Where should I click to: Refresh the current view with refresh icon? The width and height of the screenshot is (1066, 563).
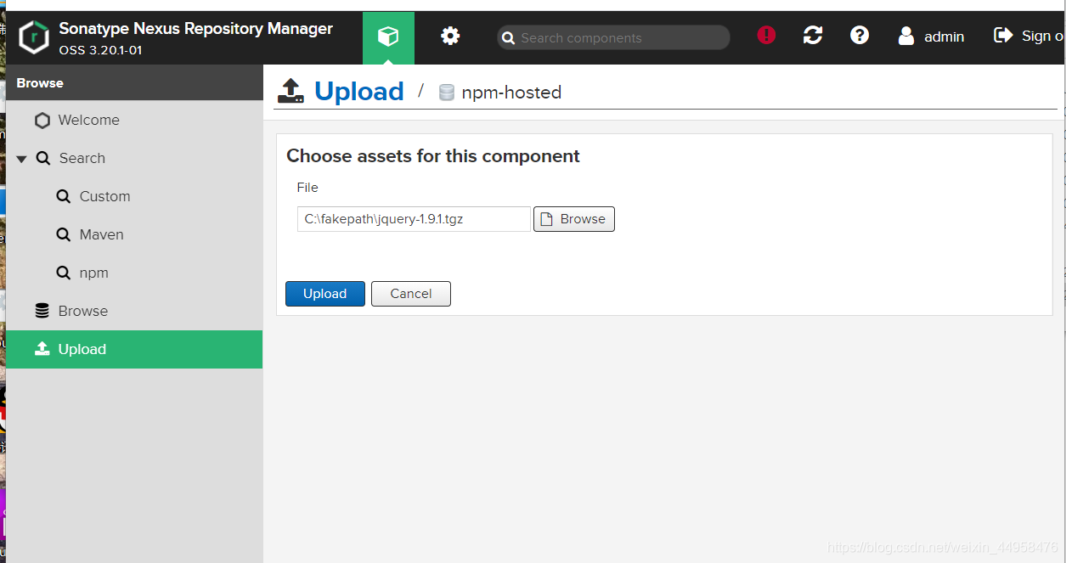coord(813,35)
